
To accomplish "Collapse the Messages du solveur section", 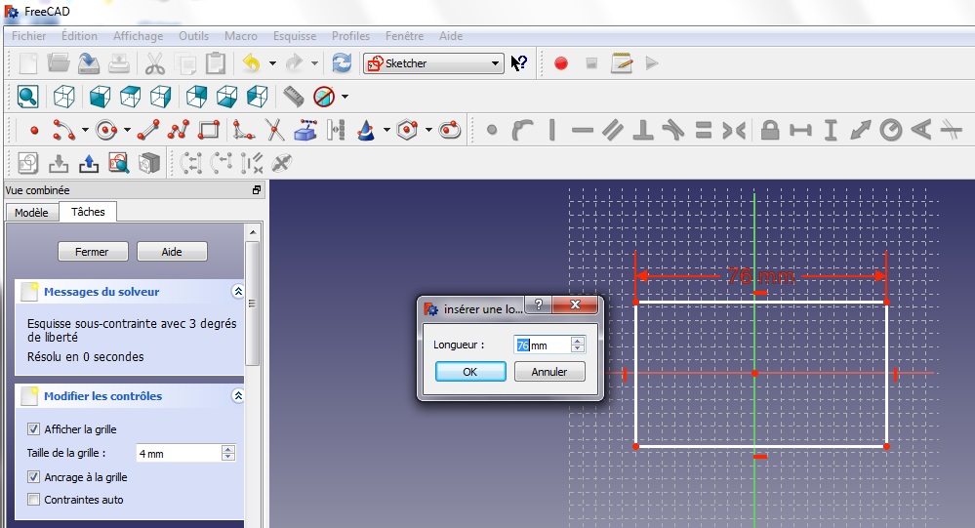I will point(237,291).
